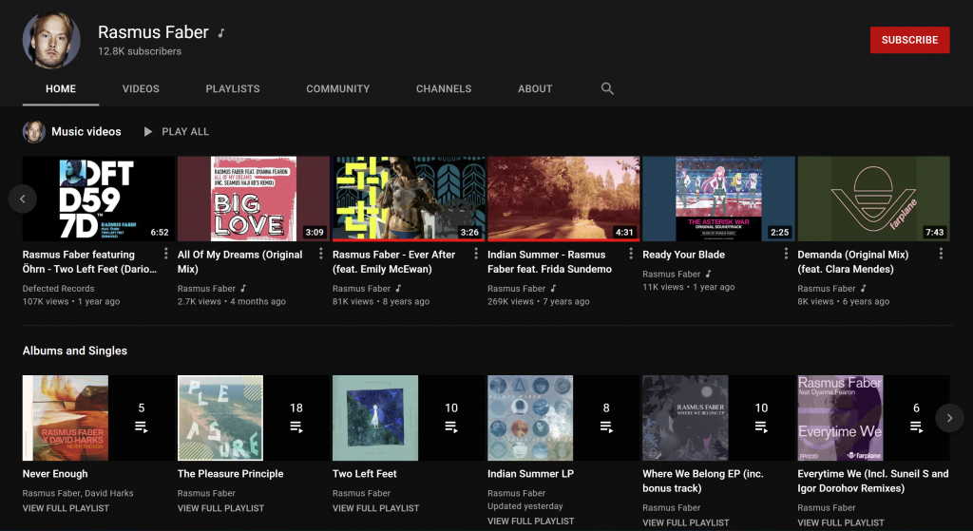View full playlist for Everytime We
Screen dimensions: 973x531
(x=841, y=523)
